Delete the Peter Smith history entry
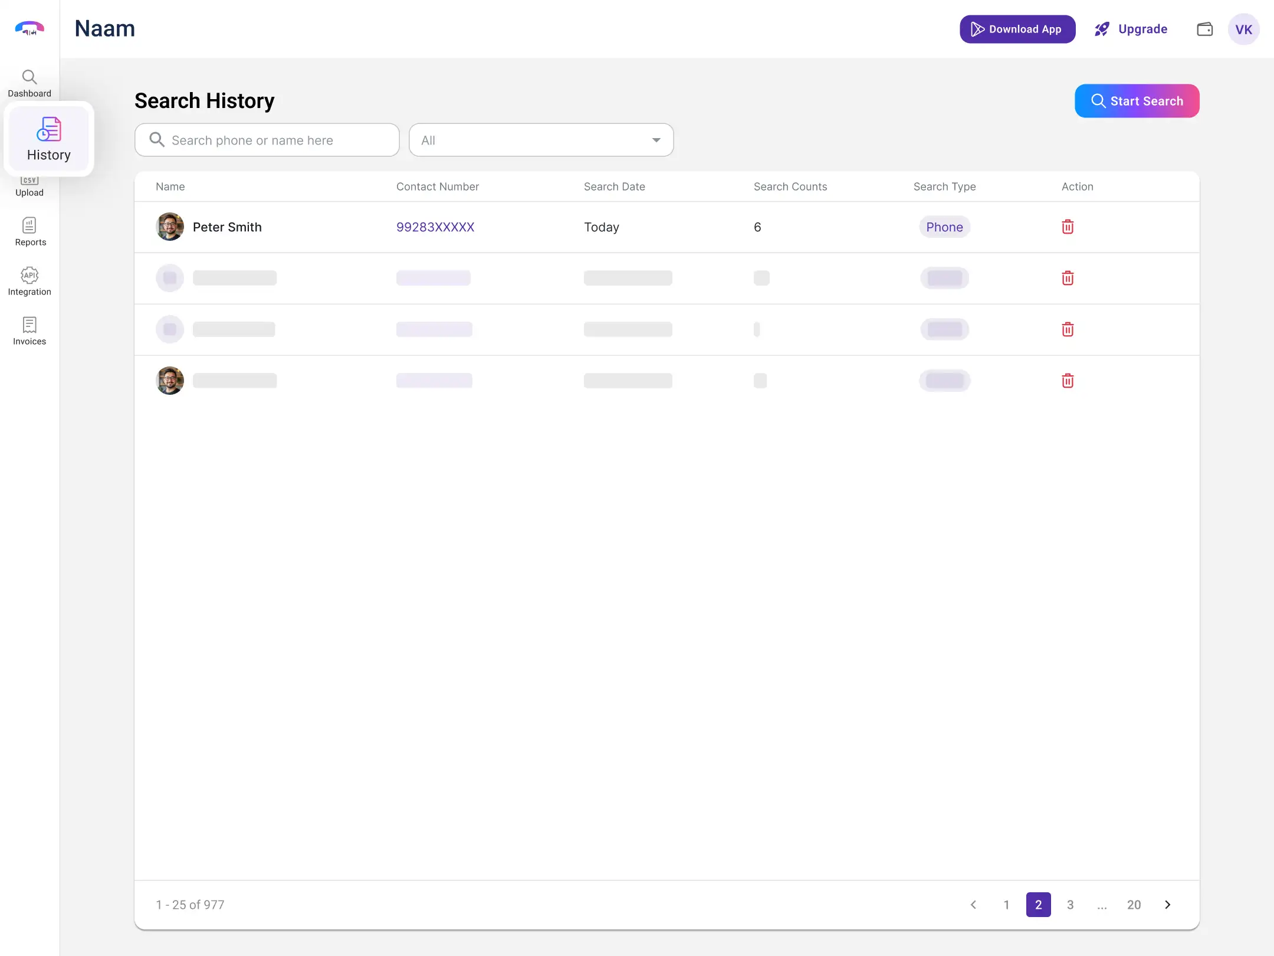This screenshot has width=1274, height=956. pos(1068,227)
